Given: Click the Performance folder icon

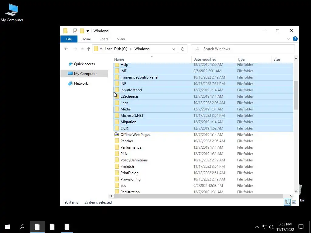Looking at the screenshot, I should (x=117, y=147).
